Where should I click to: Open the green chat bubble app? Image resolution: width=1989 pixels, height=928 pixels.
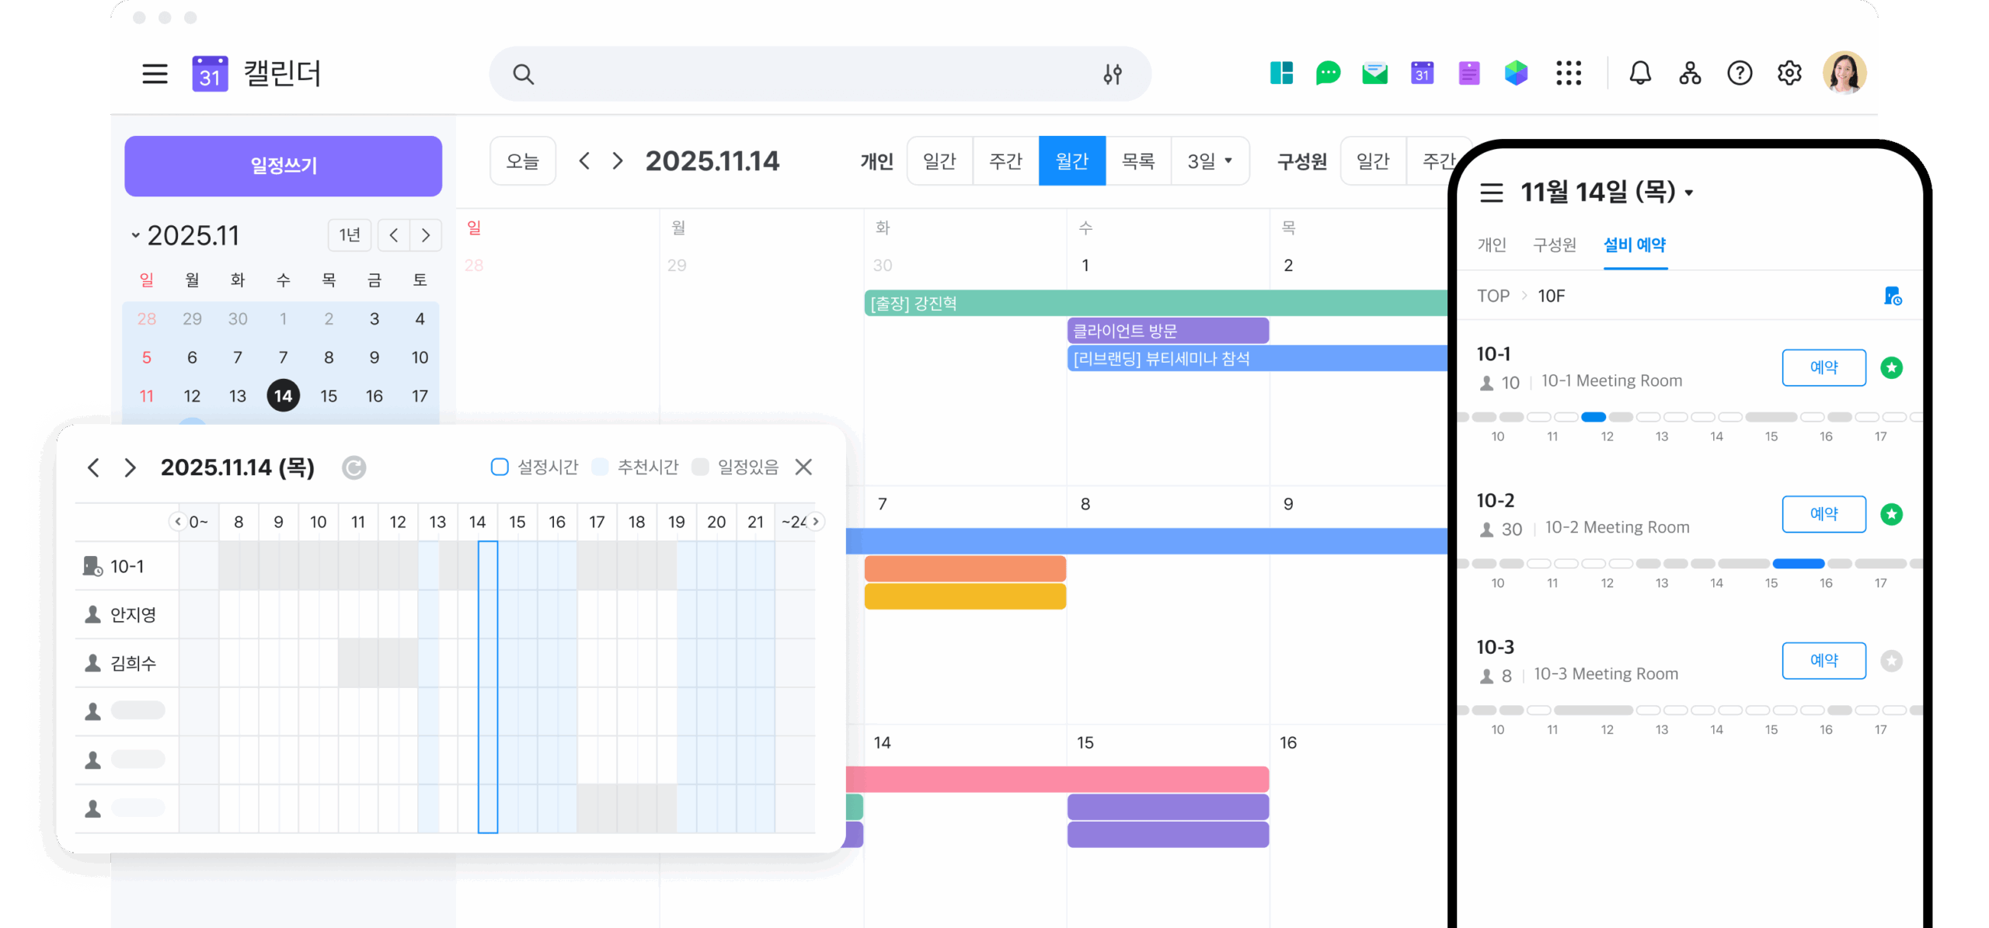tap(1328, 73)
